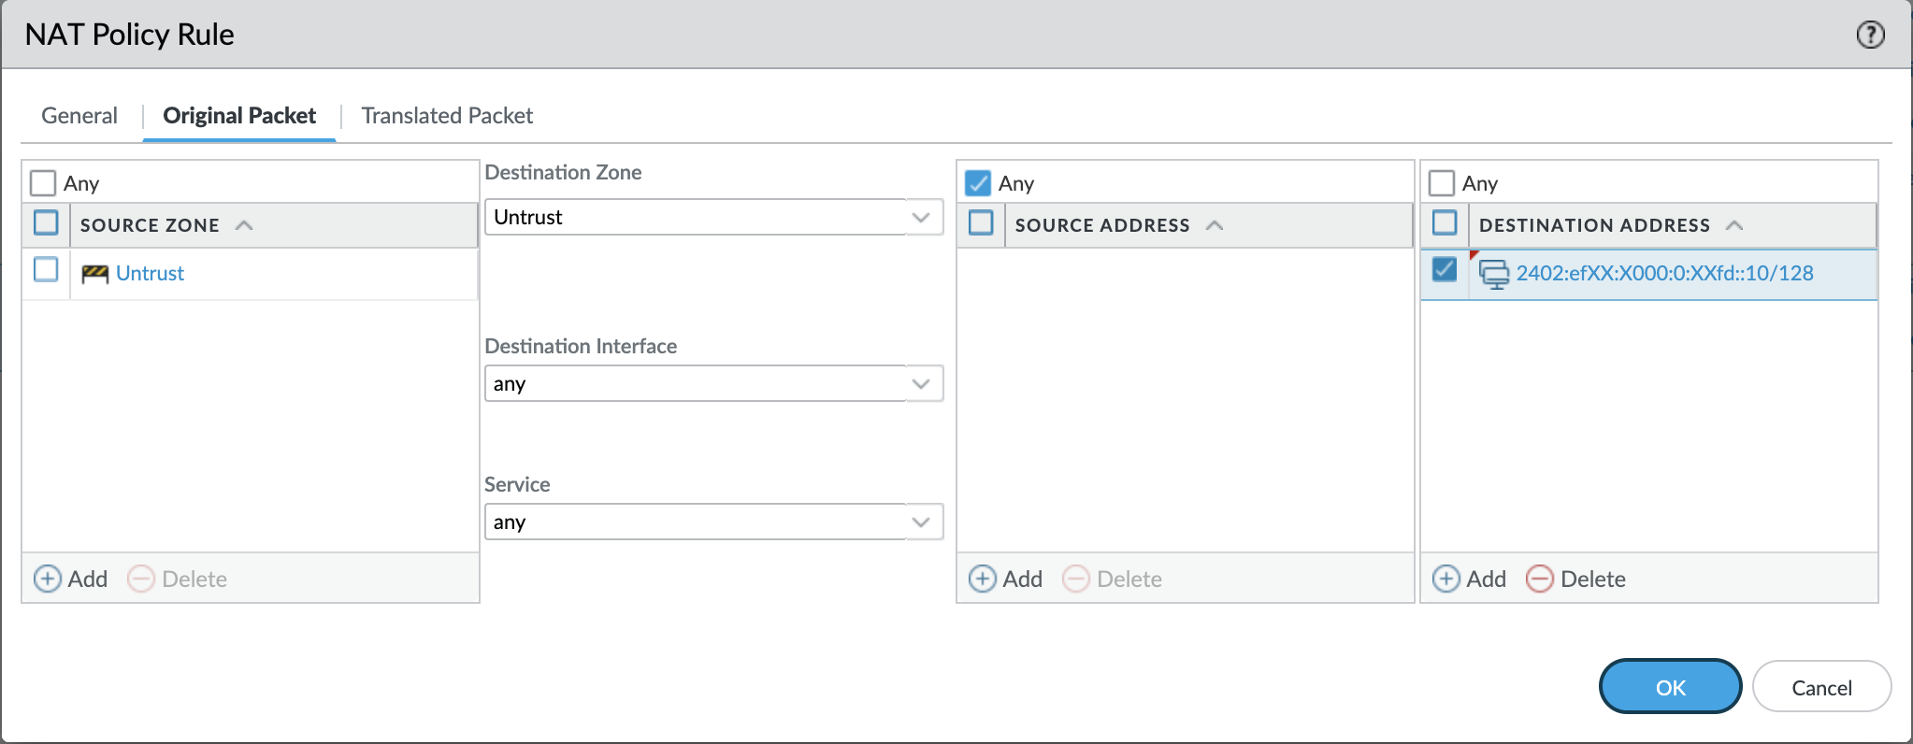Expand the Service dropdown
This screenshot has height=744, width=1913.
pos(921,522)
